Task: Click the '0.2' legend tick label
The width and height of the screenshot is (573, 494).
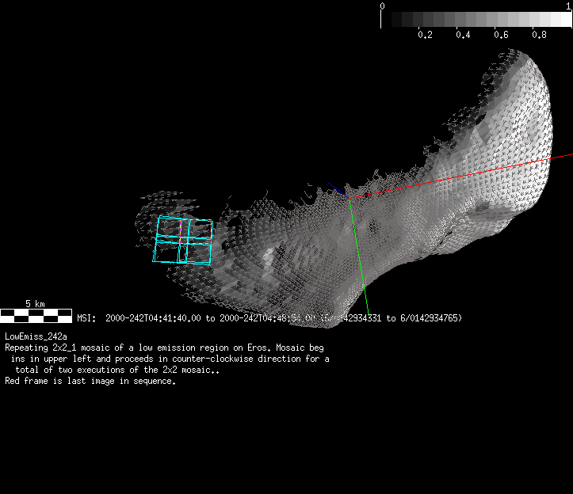Action: (425, 35)
